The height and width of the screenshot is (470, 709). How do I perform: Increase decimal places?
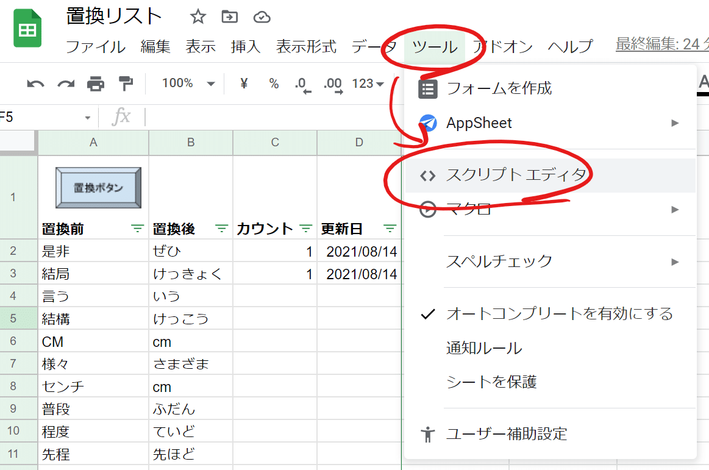333,85
